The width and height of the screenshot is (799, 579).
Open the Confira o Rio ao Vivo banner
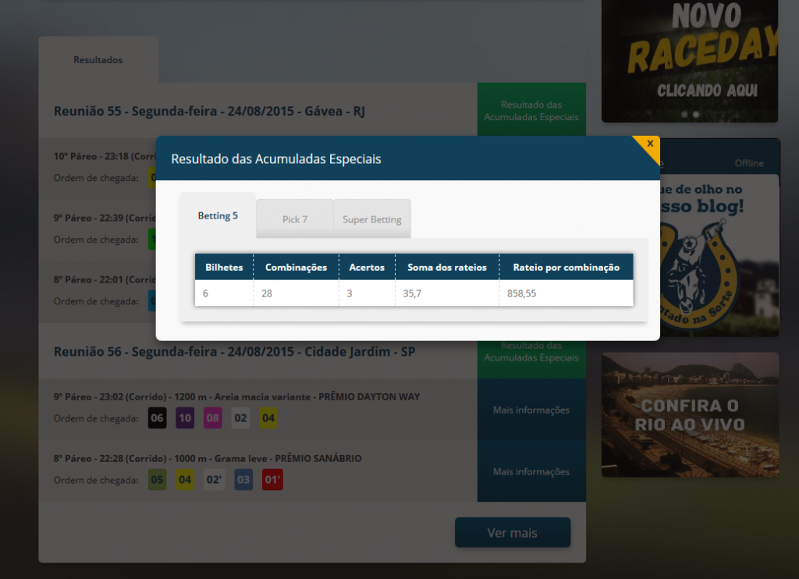pos(690,415)
